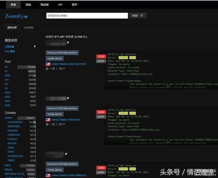This screenshot has width=218, height=178.
Task: Filter by city FUZHOU
Action: click(12, 139)
